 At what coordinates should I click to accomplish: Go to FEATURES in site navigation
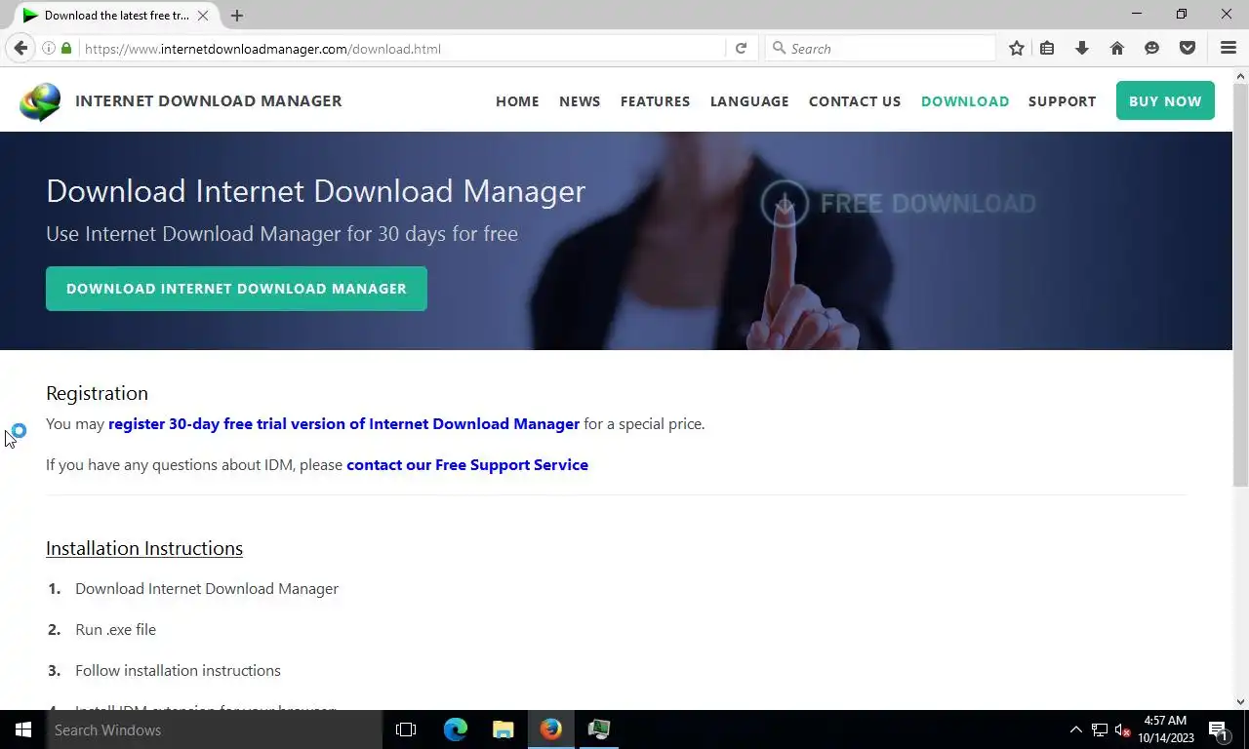[655, 101]
